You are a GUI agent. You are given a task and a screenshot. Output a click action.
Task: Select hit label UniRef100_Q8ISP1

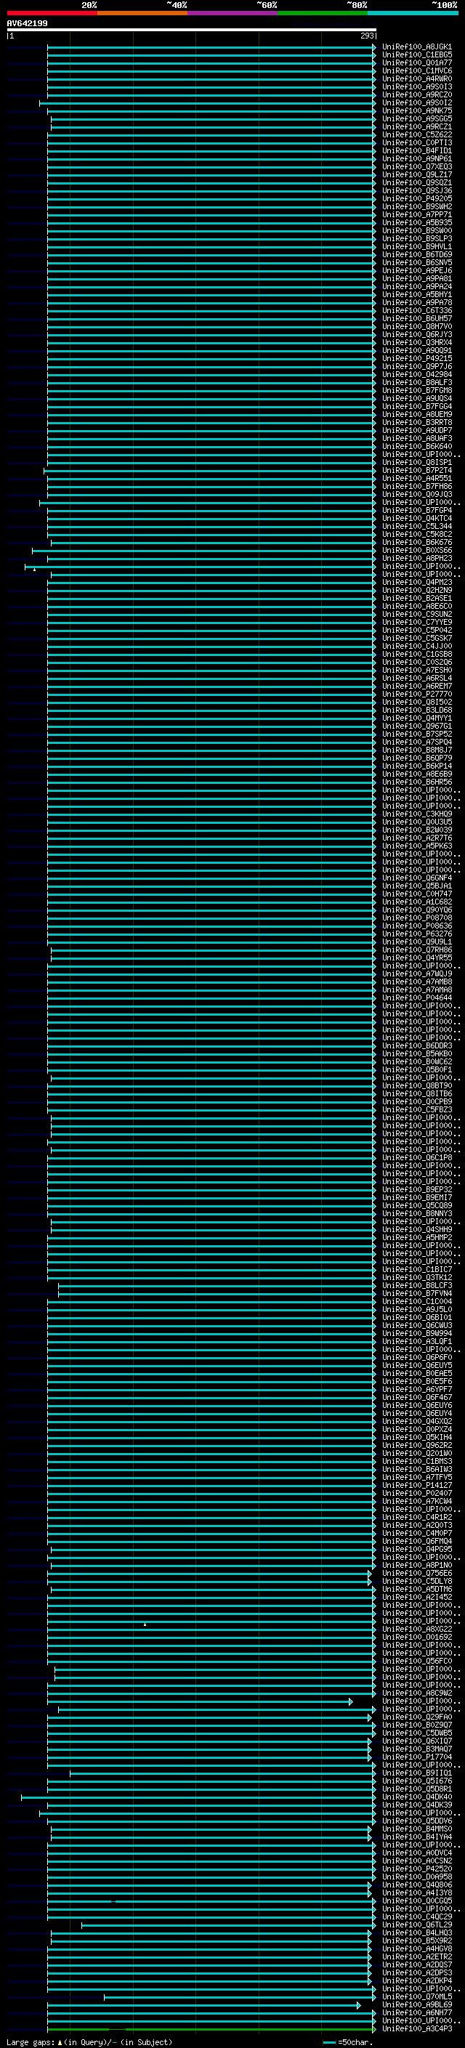tap(417, 463)
